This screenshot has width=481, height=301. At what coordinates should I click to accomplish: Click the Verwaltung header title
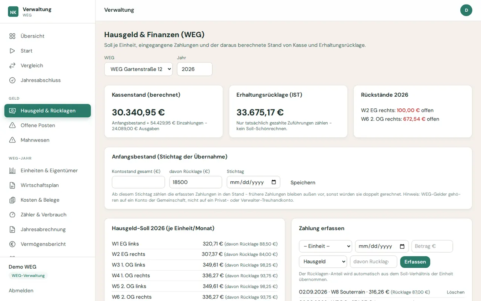pyautogui.click(x=119, y=10)
